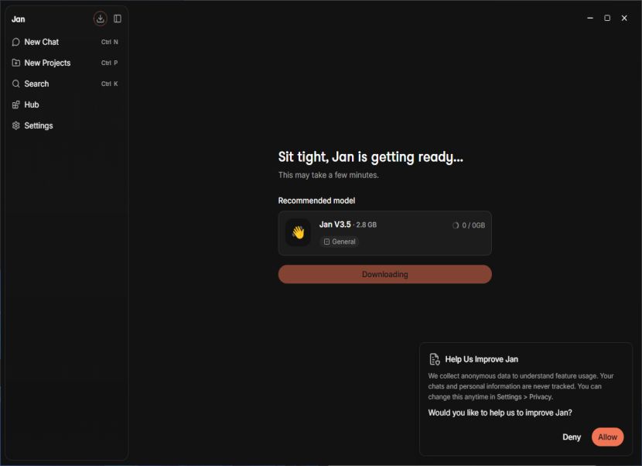Screen dimensions: 642x466
Task: Click the Downloading button
Action: click(385, 274)
